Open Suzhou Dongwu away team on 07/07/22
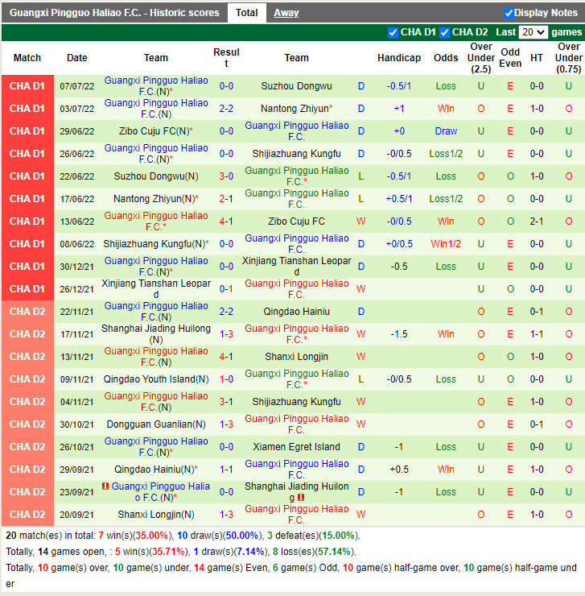Screen dimensions: 585x596 [296, 86]
